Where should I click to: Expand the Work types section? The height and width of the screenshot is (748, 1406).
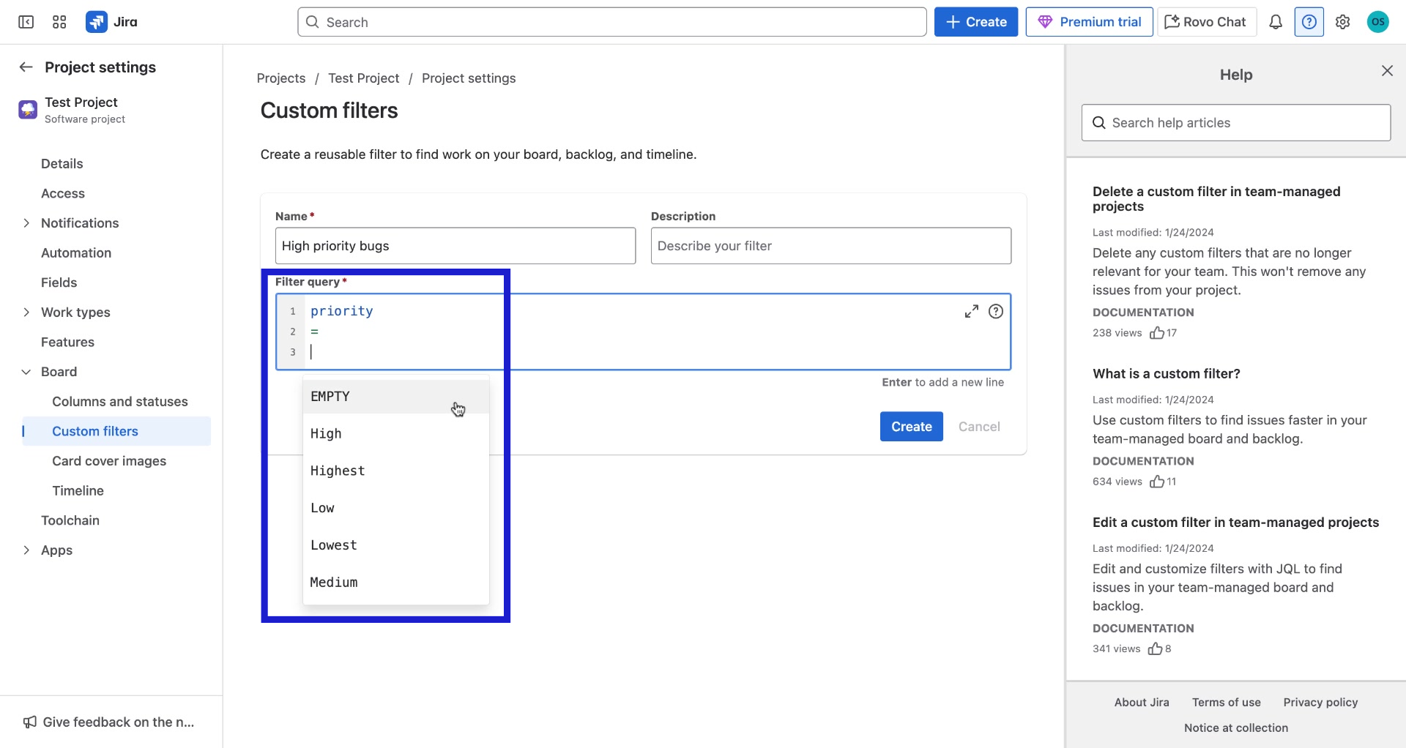pyautogui.click(x=27, y=312)
